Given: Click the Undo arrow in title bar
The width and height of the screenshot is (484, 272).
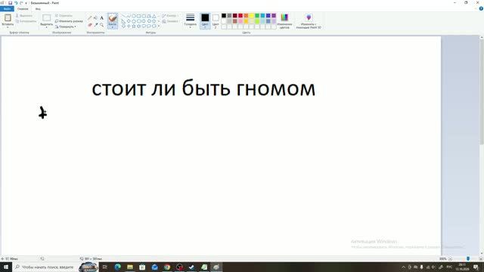Looking at the screenshot, I should point(16,3).
